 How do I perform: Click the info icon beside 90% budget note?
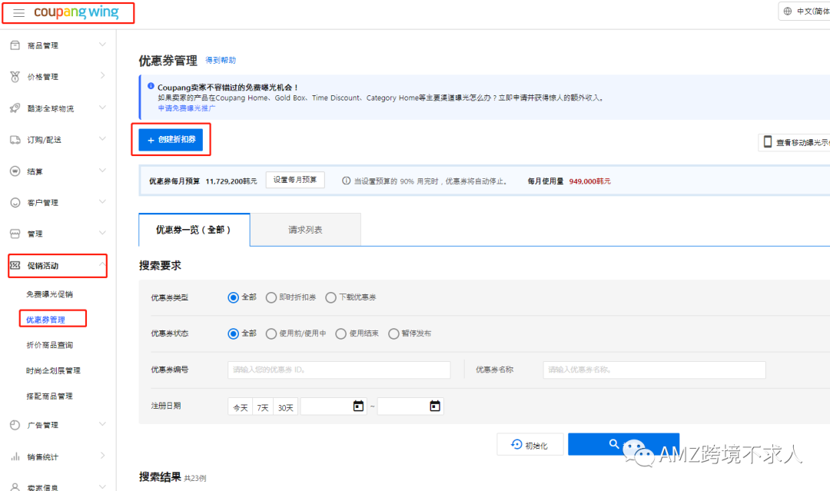346,181
